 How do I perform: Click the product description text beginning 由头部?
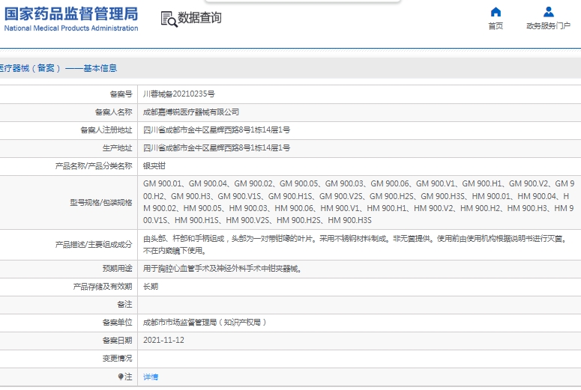coord(356,245)
